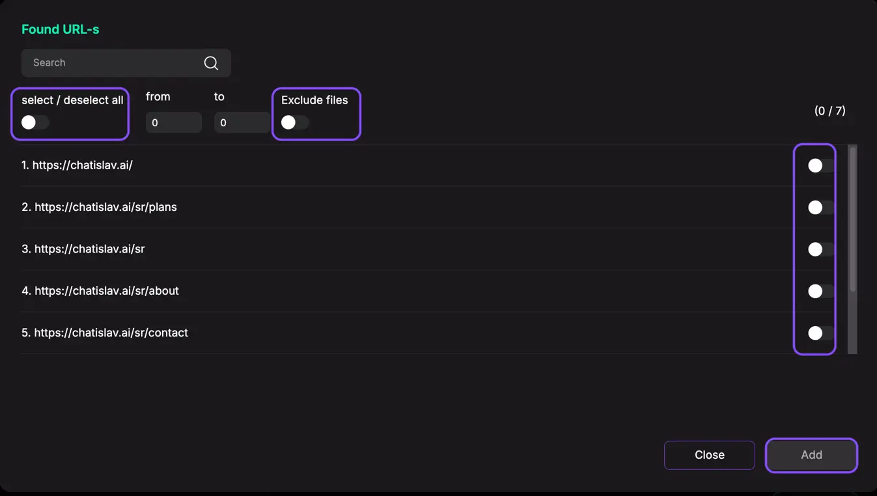Turn on the sr/contact URL toggle
877x496 pixels.
[821, 333]
